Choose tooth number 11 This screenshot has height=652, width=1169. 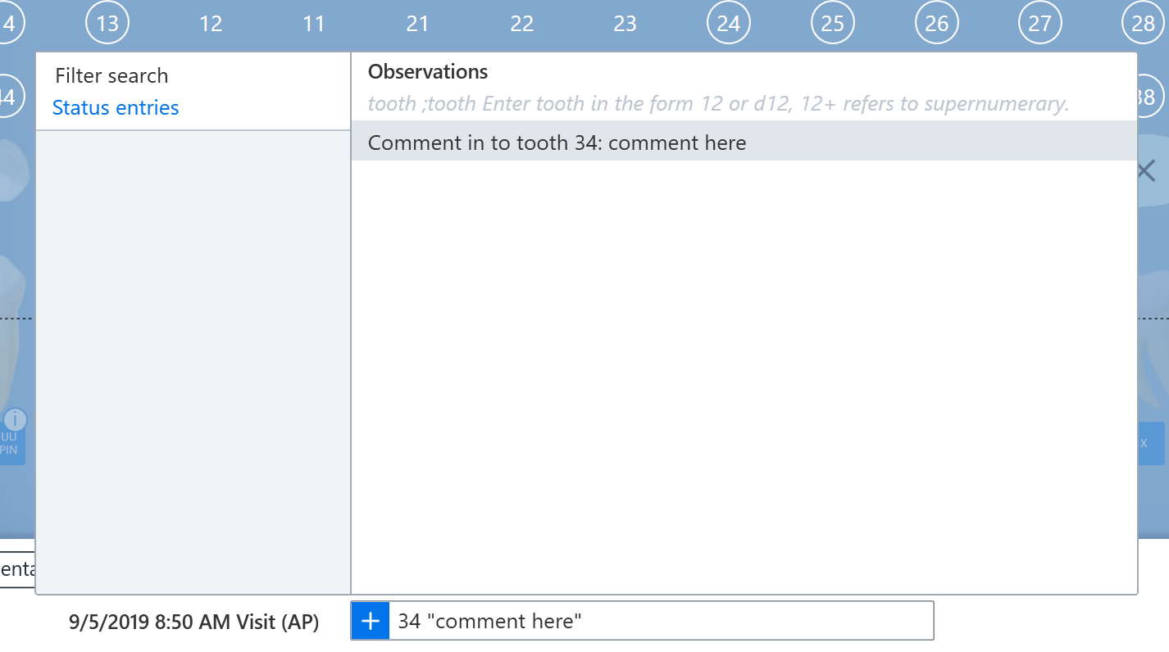[x=314, y=24]
